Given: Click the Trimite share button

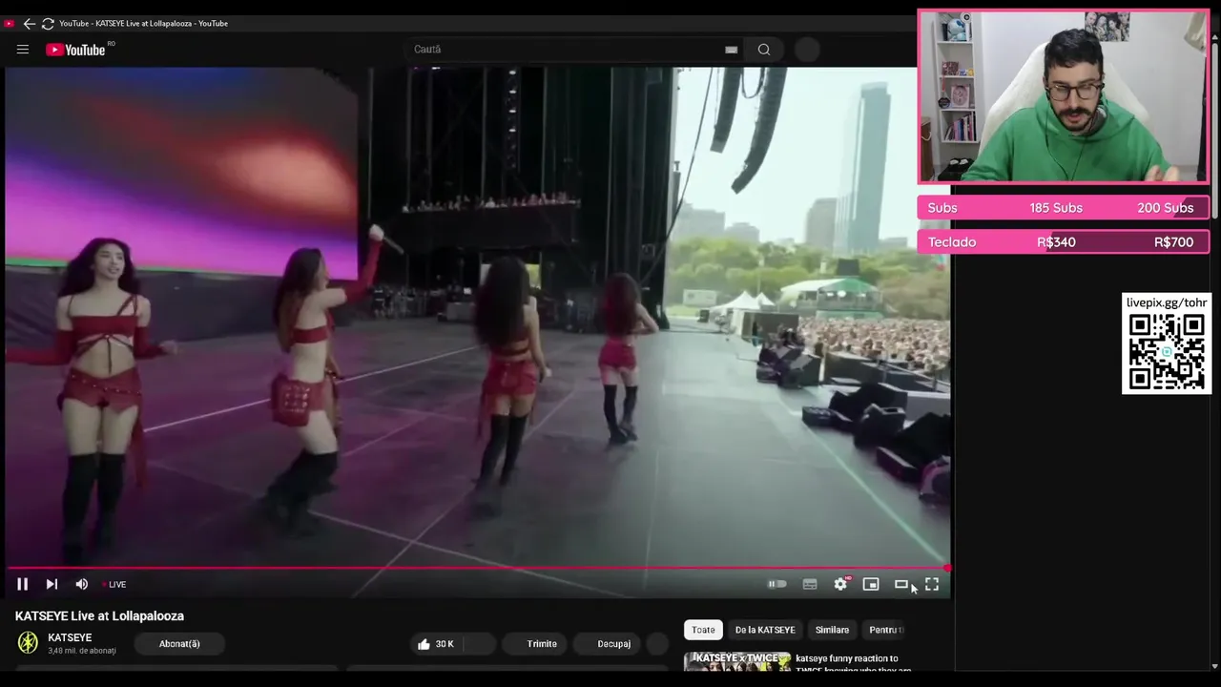Looking at the screenshot, I should [x=535, y=644].
